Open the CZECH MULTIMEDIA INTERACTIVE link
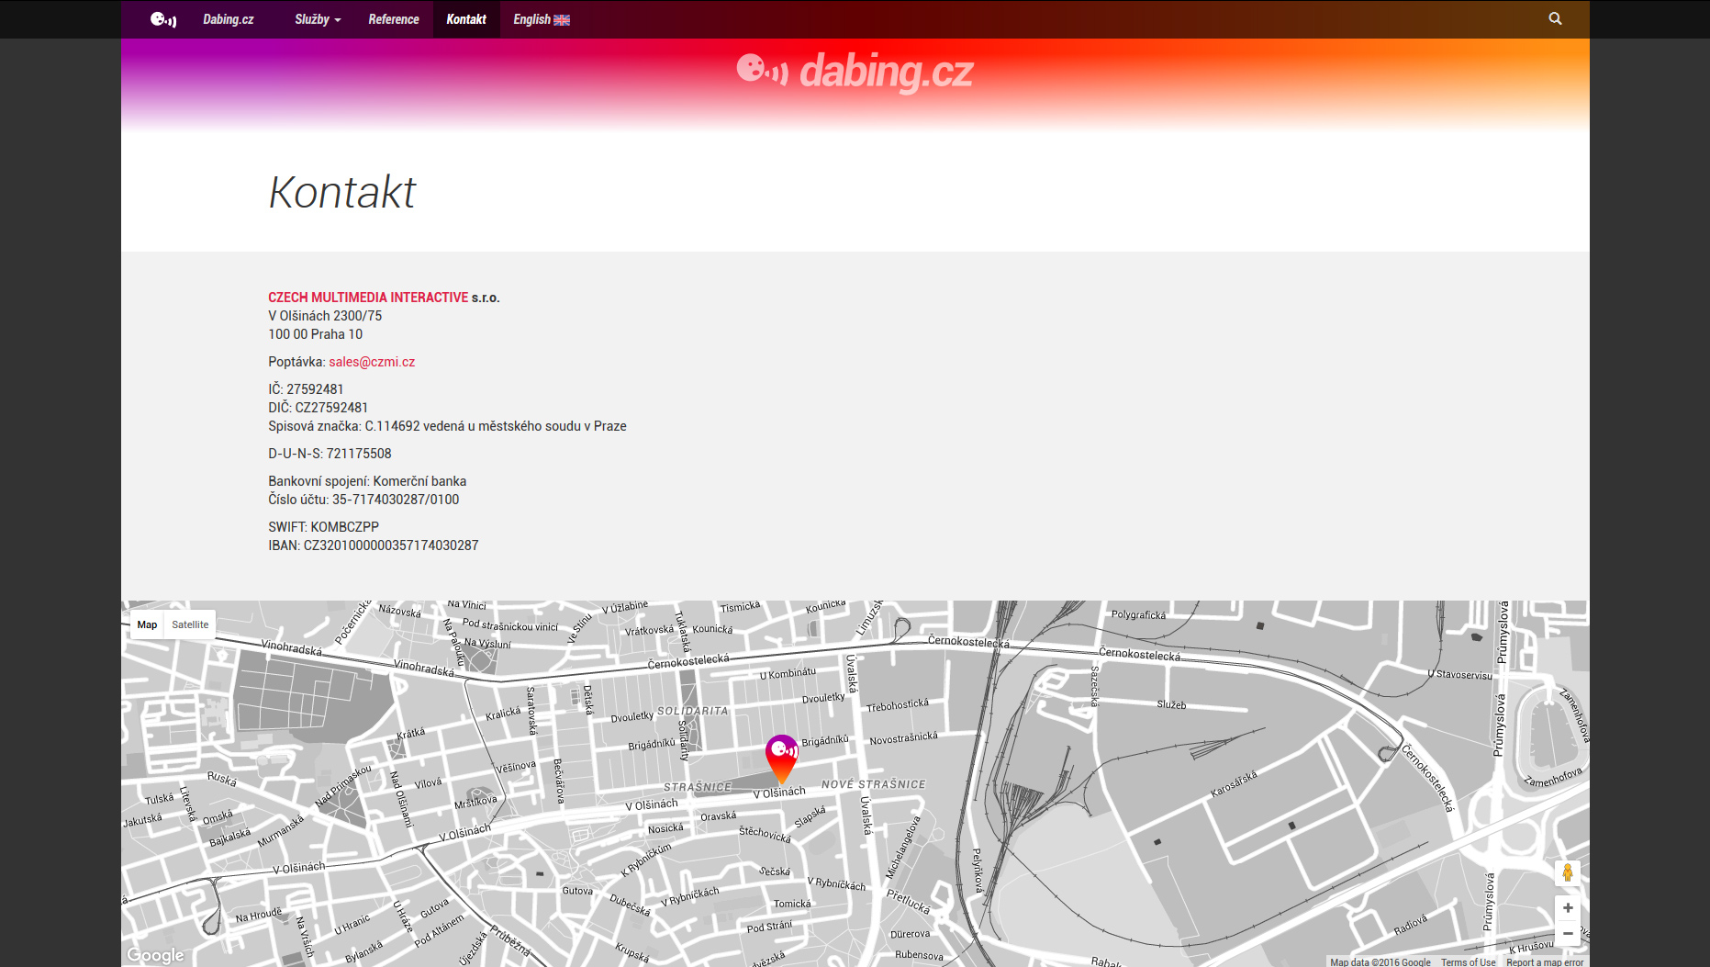This screenshot has width=1710, height=967. tap(368, 298)
